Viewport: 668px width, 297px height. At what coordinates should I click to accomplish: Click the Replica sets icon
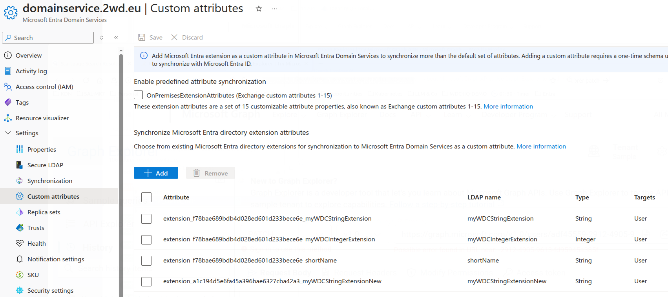20,212
